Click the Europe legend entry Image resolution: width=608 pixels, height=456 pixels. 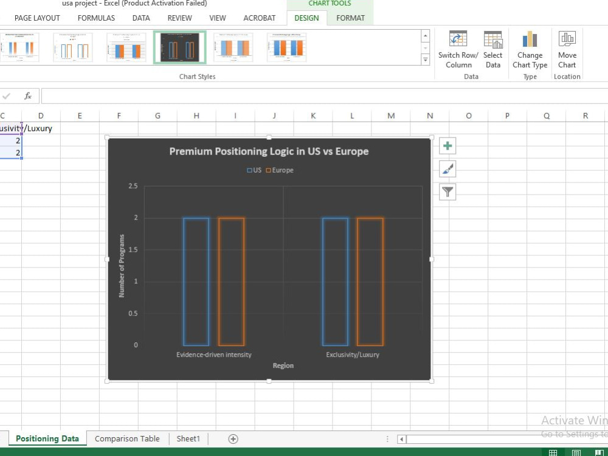point(280,170)
